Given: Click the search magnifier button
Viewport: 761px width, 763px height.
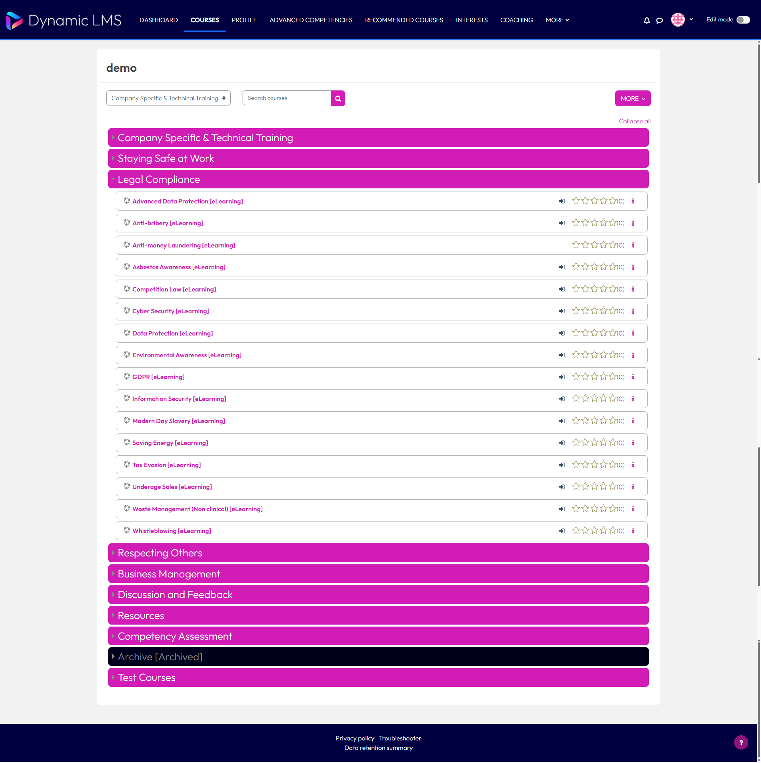Looking at the screenshot, I should (x=338, y=98).
